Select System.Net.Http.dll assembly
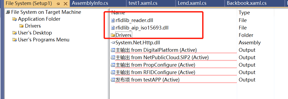 tap(138, 43)
